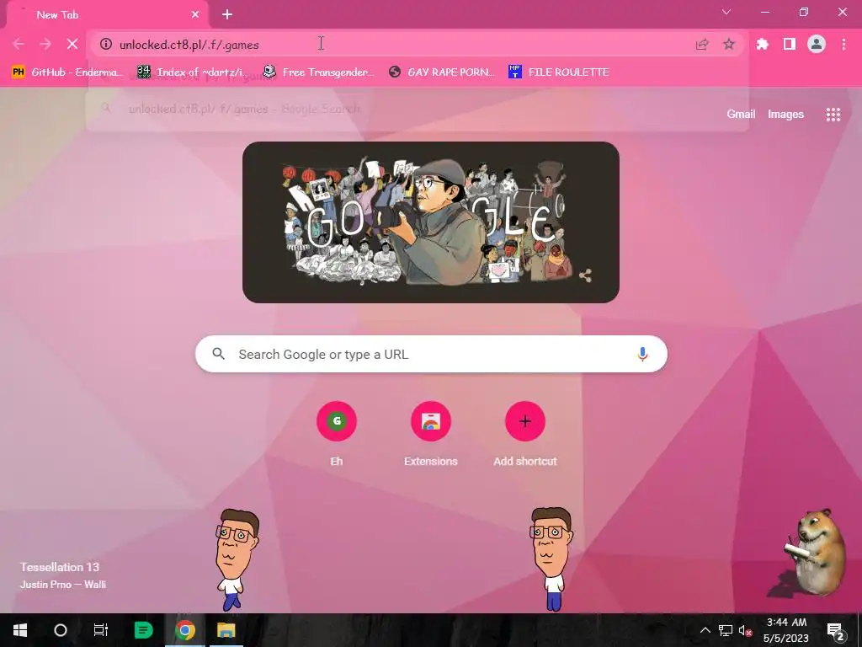This screenshot has width=862, height=647.
Task: Go forward to next page
Action: pyautogui.click(x=45, y=44)
